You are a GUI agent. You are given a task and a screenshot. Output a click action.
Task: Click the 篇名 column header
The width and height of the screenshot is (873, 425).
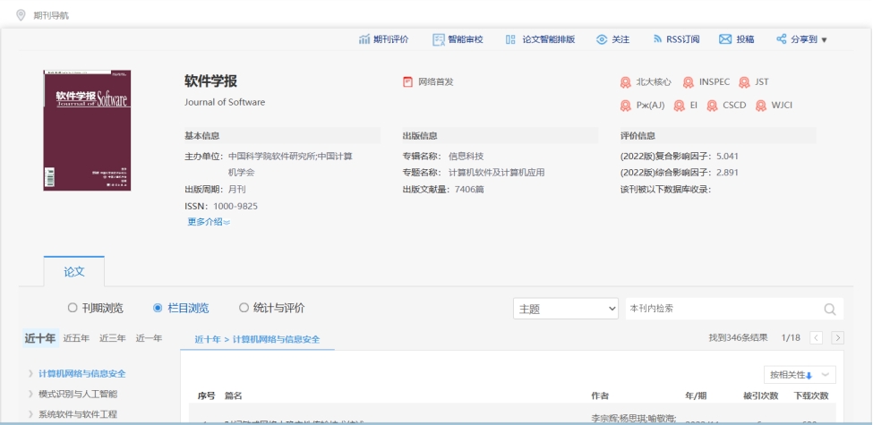click(x=234, y=396)
